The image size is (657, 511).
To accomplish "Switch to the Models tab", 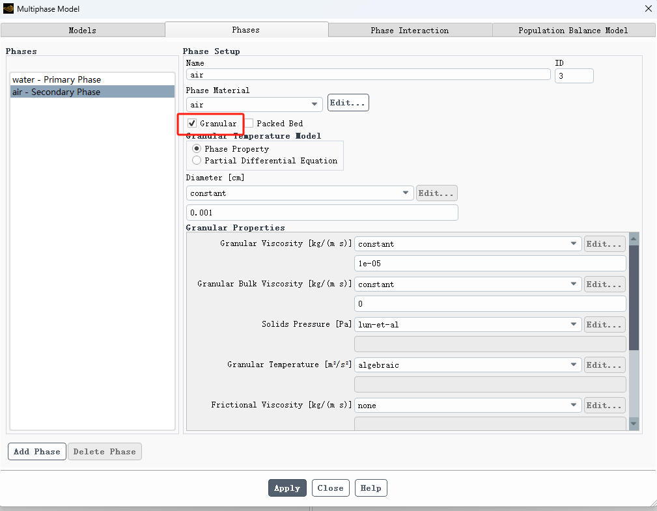I will 83,30.
